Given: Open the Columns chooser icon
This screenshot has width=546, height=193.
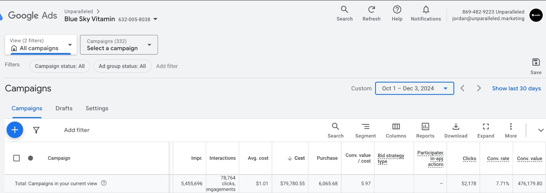Looking at the screenshot, I should (x=396, y=127).
